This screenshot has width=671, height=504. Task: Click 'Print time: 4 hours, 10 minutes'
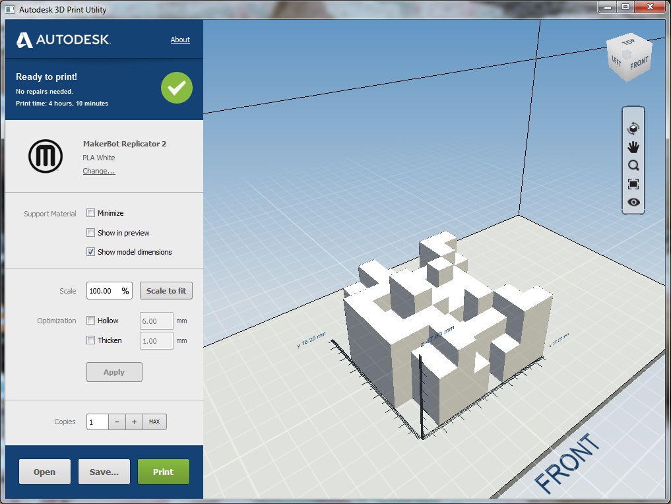coord(62,103)
